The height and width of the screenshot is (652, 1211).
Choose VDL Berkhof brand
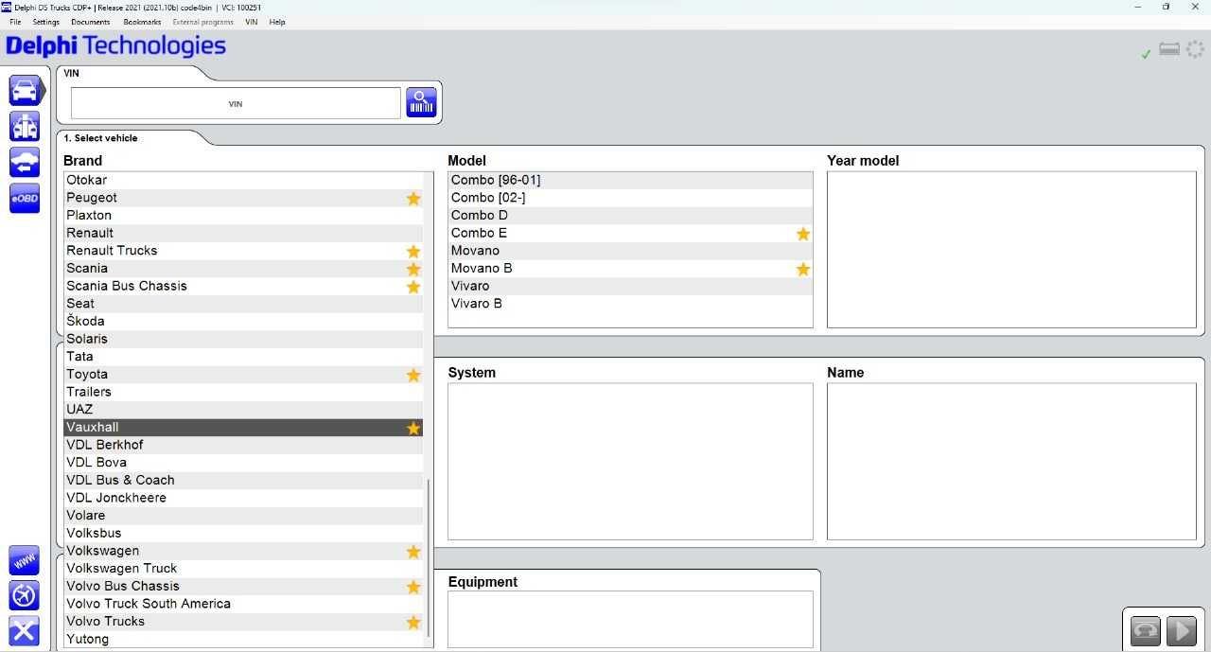243,445
